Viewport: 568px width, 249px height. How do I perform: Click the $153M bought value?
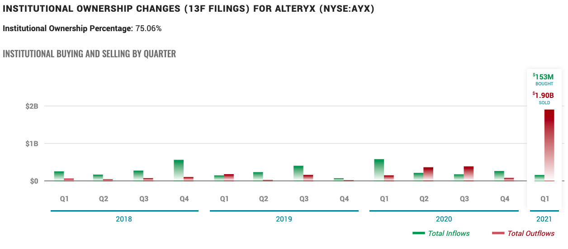click(x=544, y=77)
